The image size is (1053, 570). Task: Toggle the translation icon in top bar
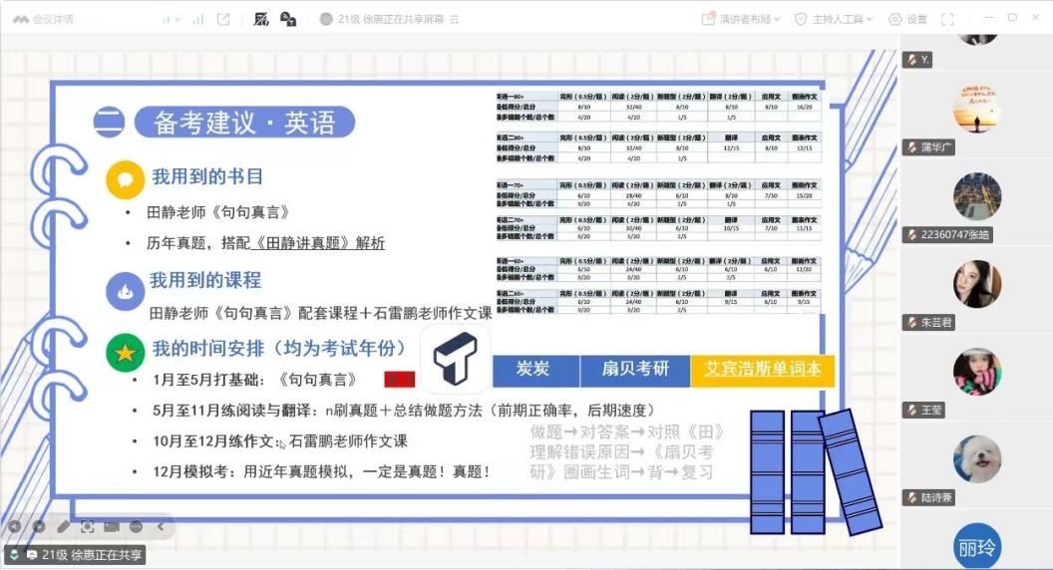pyautogui.click(x=288, y=19)
